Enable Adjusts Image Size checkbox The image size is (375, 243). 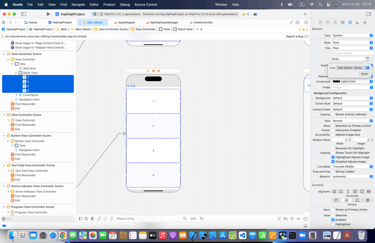coord(333,135)
